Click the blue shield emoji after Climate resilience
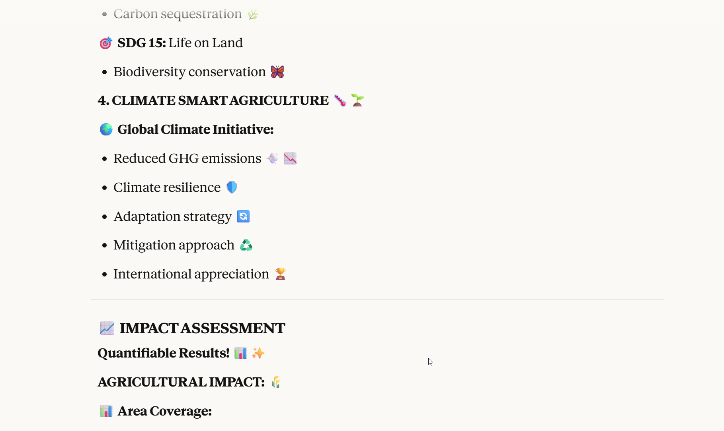The height and width of the screenshot is (431, 724). click(x=232, y=187)
